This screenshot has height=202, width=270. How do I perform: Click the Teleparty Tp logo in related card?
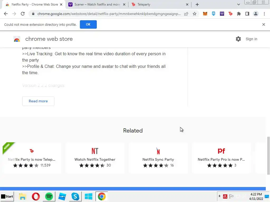tap(32, 151)
